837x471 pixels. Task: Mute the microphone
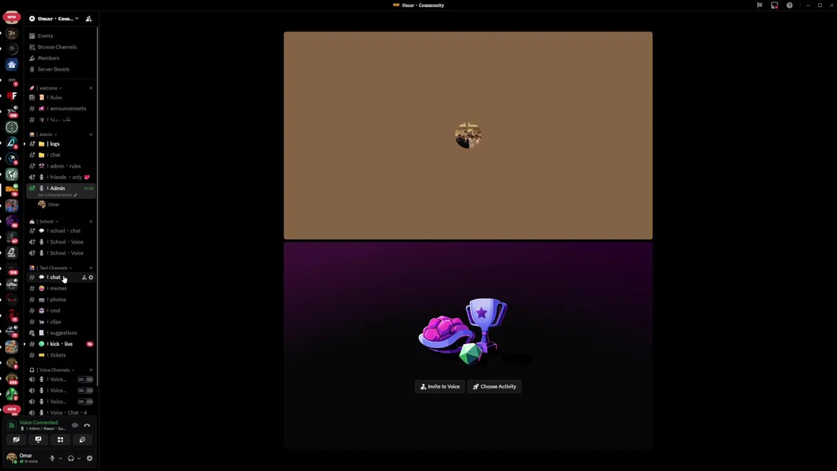point(52,459)
